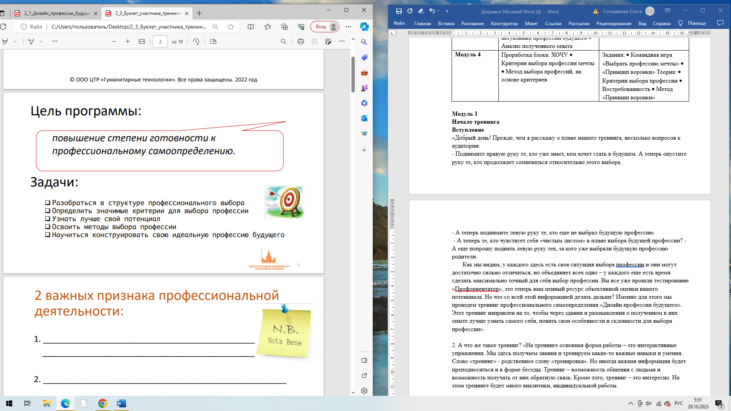The width and height of the screenshot is (731, 411).
Task: Open Edge Settings and more menu
Action: 348,27
